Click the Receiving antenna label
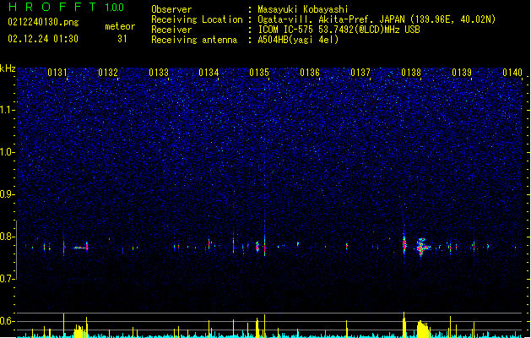Image resolution: width=531 pixels, height=338 pixels. click(x=194, y=40)
